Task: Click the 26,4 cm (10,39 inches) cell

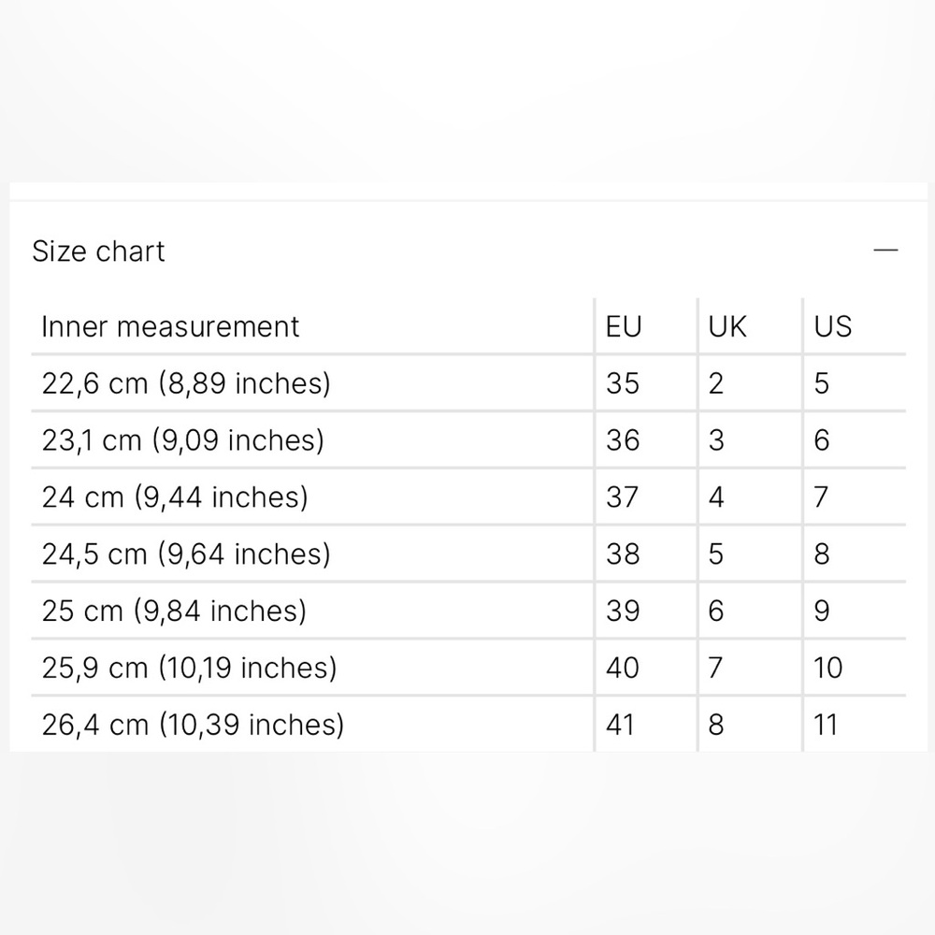Action: [x=193, y=725]
